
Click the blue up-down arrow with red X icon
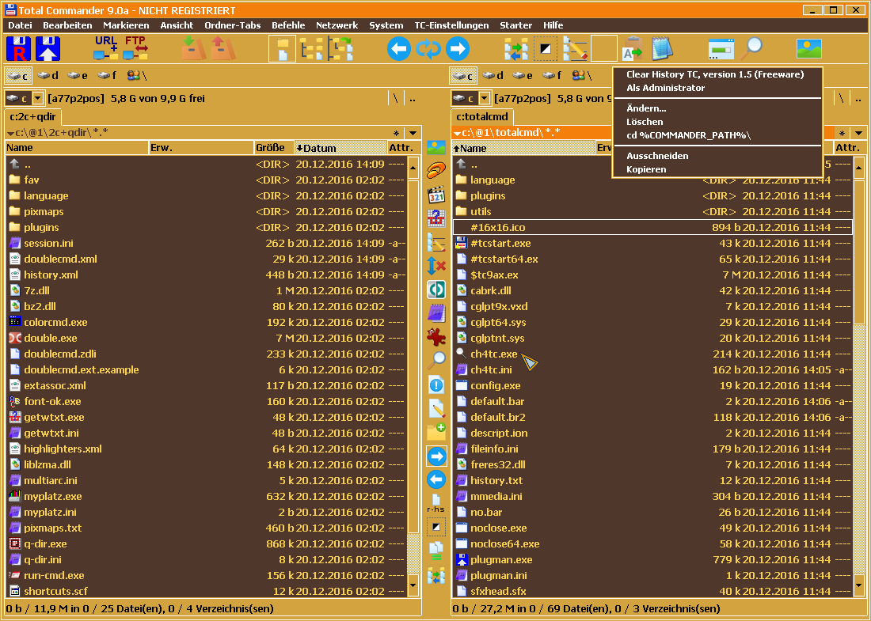[436, 266]
